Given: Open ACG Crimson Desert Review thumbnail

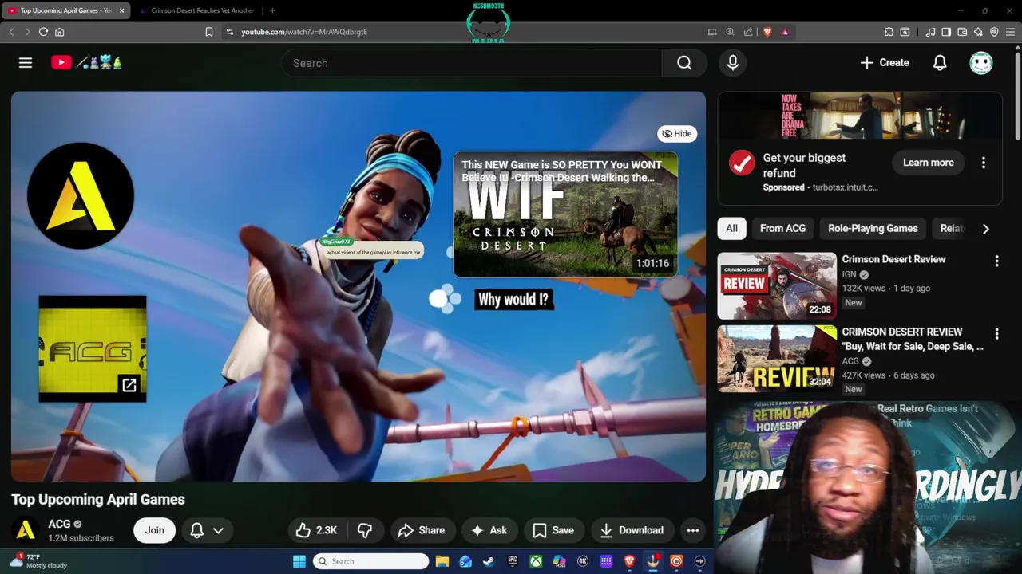Looking at the screenshot, I should coord(777,358).
